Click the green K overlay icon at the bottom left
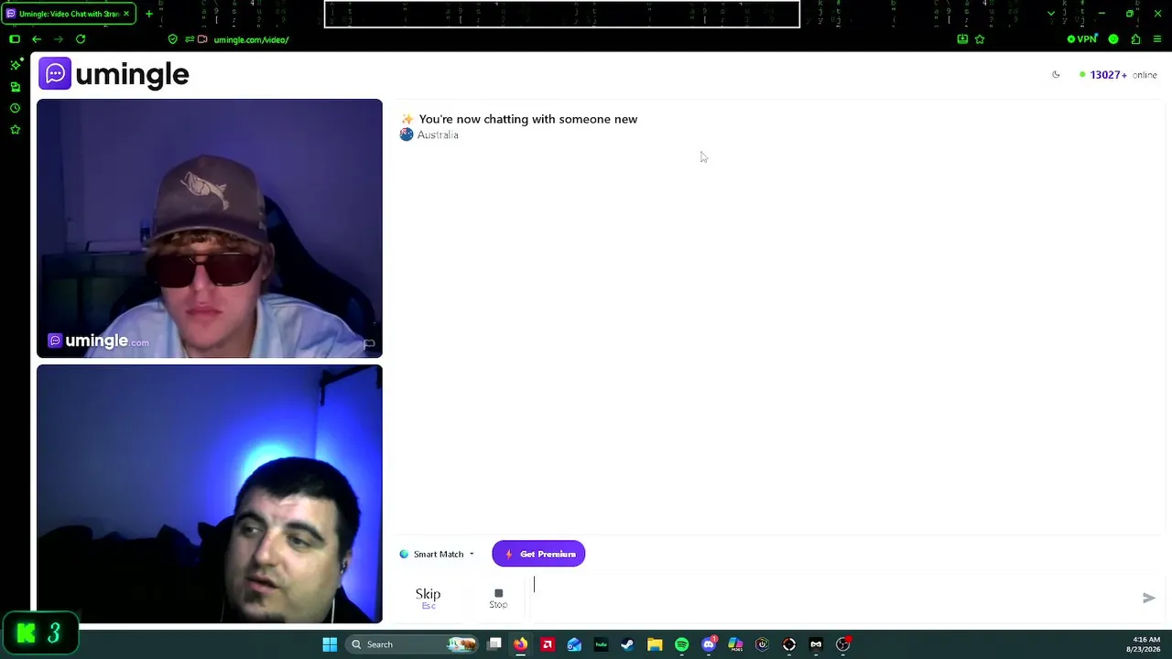The image size is (1172, 659). tap(27, 633)
